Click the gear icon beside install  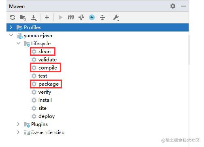[34, 100]
